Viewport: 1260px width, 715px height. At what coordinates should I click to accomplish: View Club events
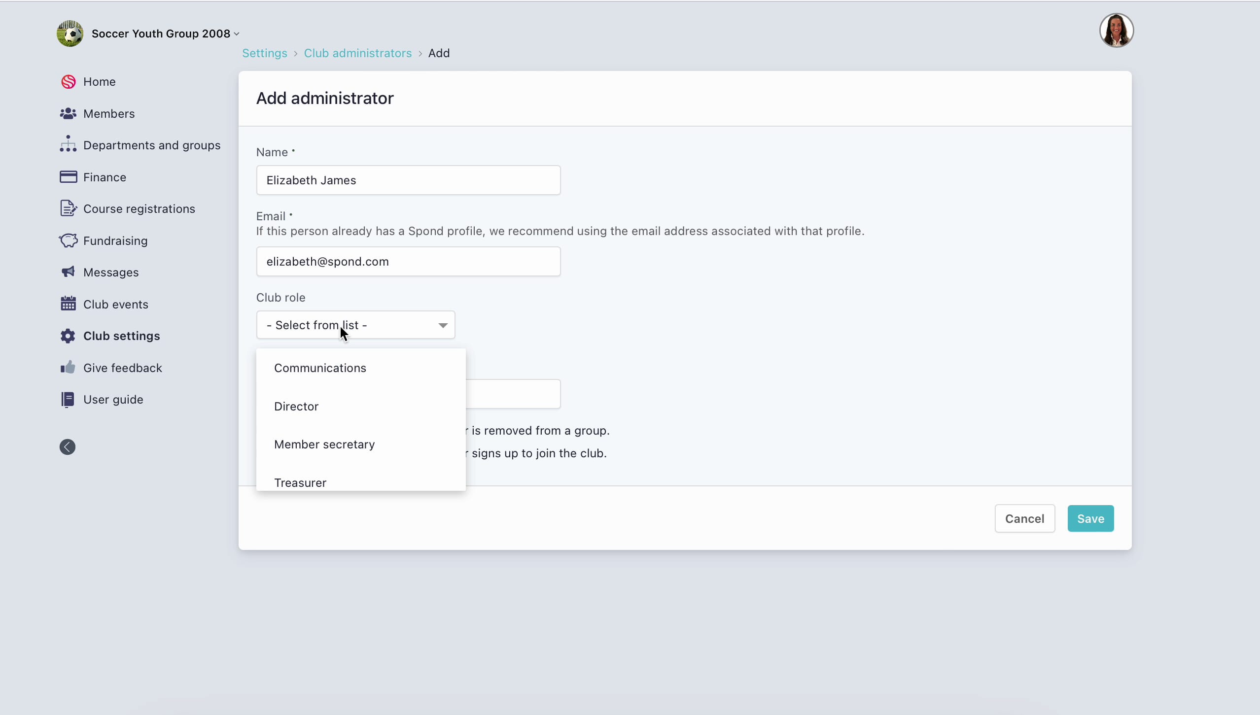115,304
